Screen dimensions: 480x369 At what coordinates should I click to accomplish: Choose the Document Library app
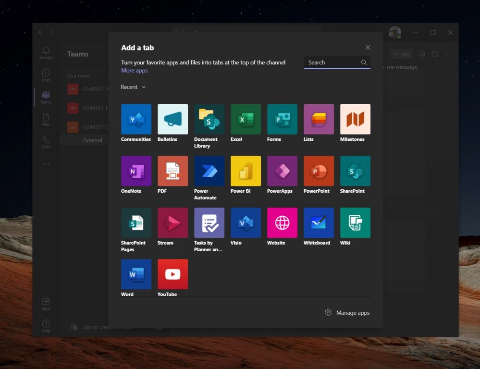coord(209,119)
